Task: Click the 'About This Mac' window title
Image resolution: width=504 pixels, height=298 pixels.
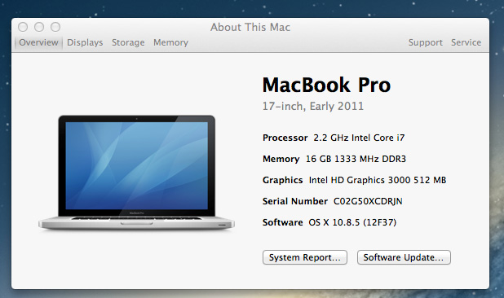Action: pos(250,27)
